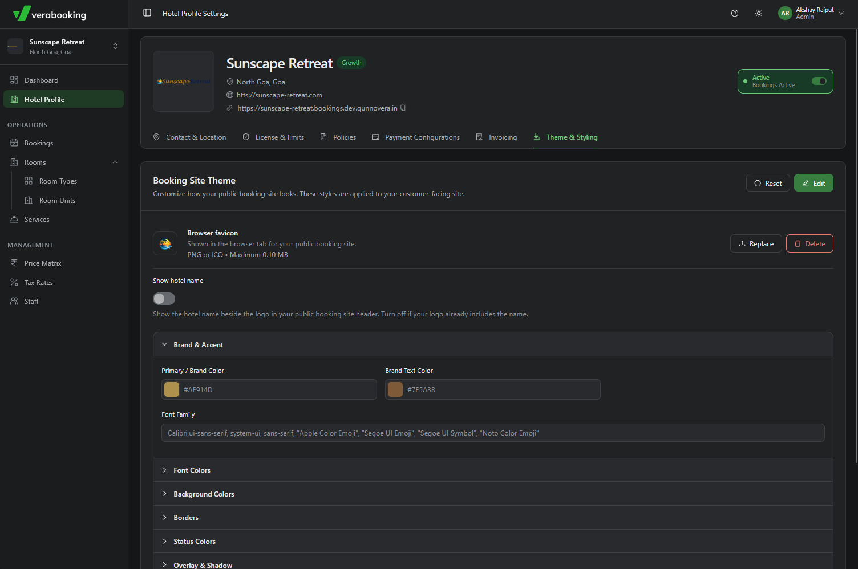The height and width of the screenshot is (569, 858).
Task: Click the Room Types grid icon
Action: (x=29, y=181)
